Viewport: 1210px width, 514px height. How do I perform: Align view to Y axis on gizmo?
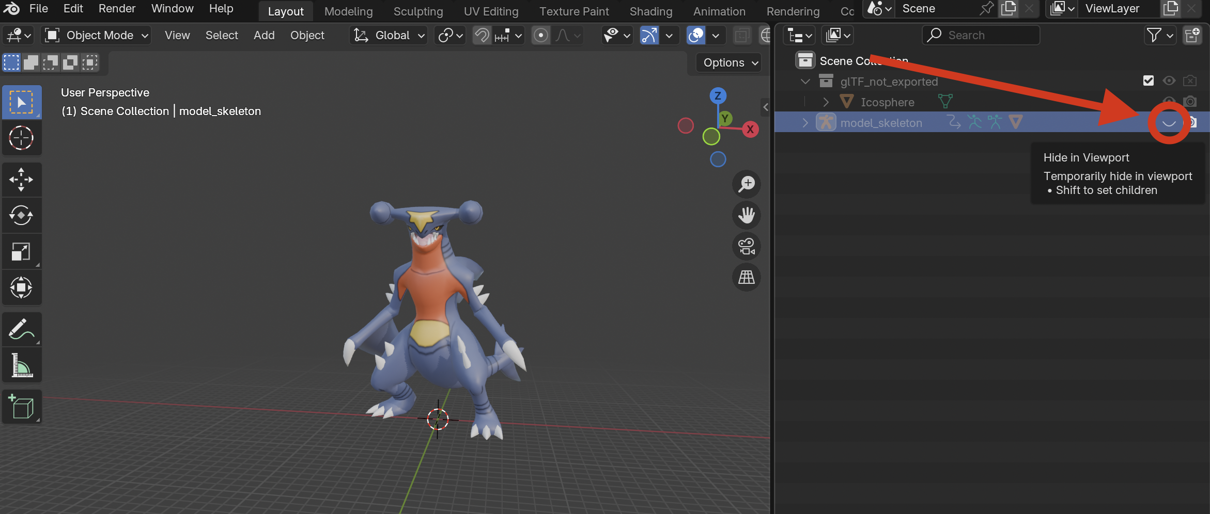click(x=725, y=119)
